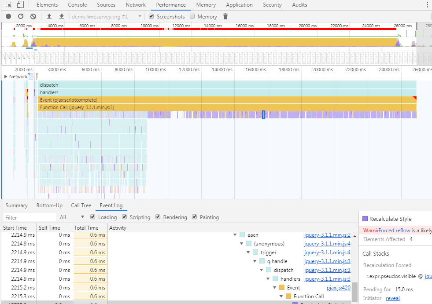Click the reveal initiator link
Viewport: 432px width, 304px height.
(x=393, y=298)
